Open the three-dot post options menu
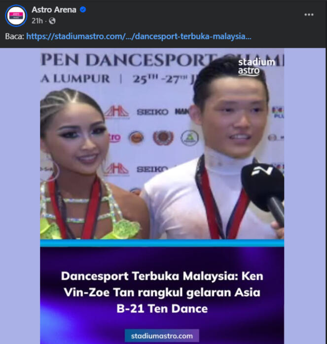The height and width of the screenshot is (344, 327). coord(309,14)
